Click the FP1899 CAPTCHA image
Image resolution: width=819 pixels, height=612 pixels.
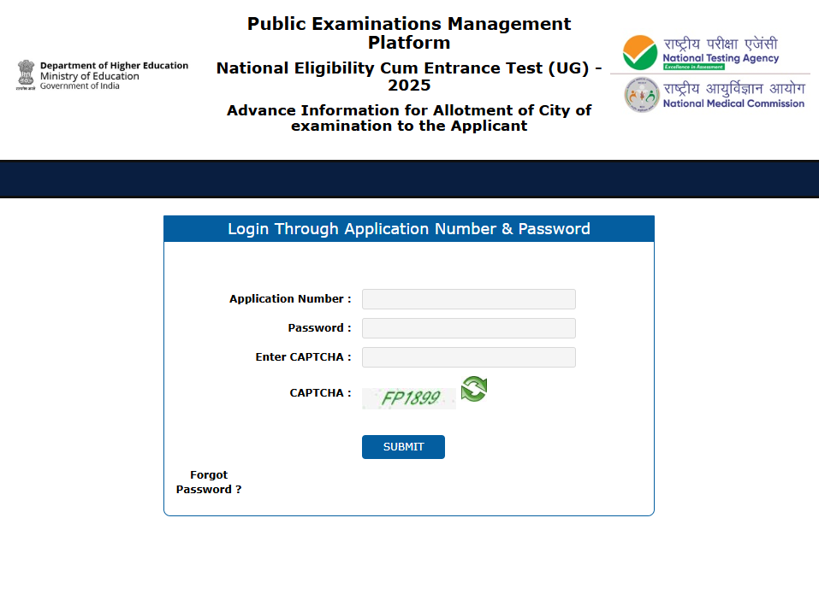(409, 398)
